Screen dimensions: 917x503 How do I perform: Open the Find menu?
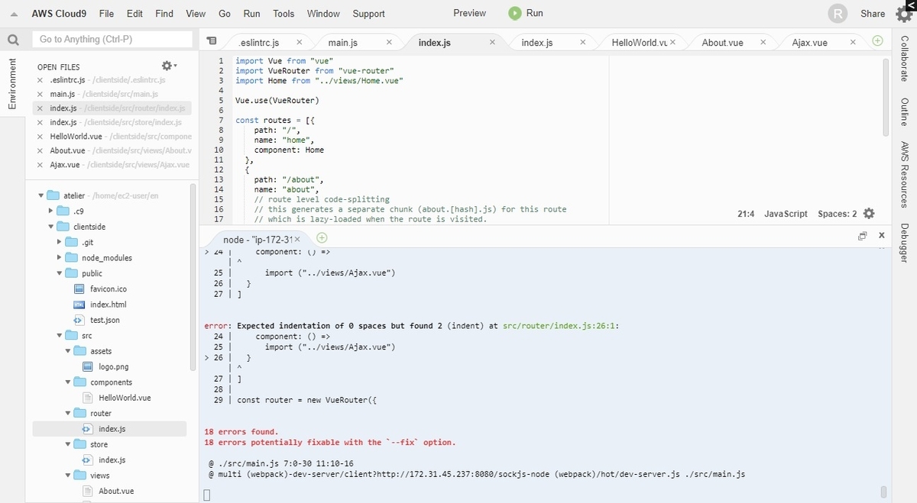tap(164, 14)
